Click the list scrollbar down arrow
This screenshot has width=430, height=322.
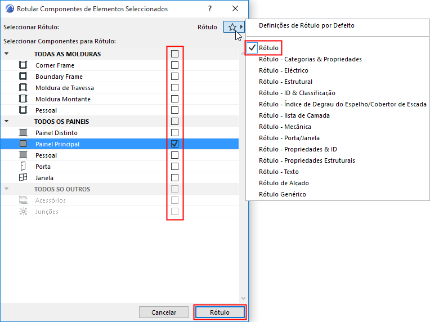pos(243,298)
